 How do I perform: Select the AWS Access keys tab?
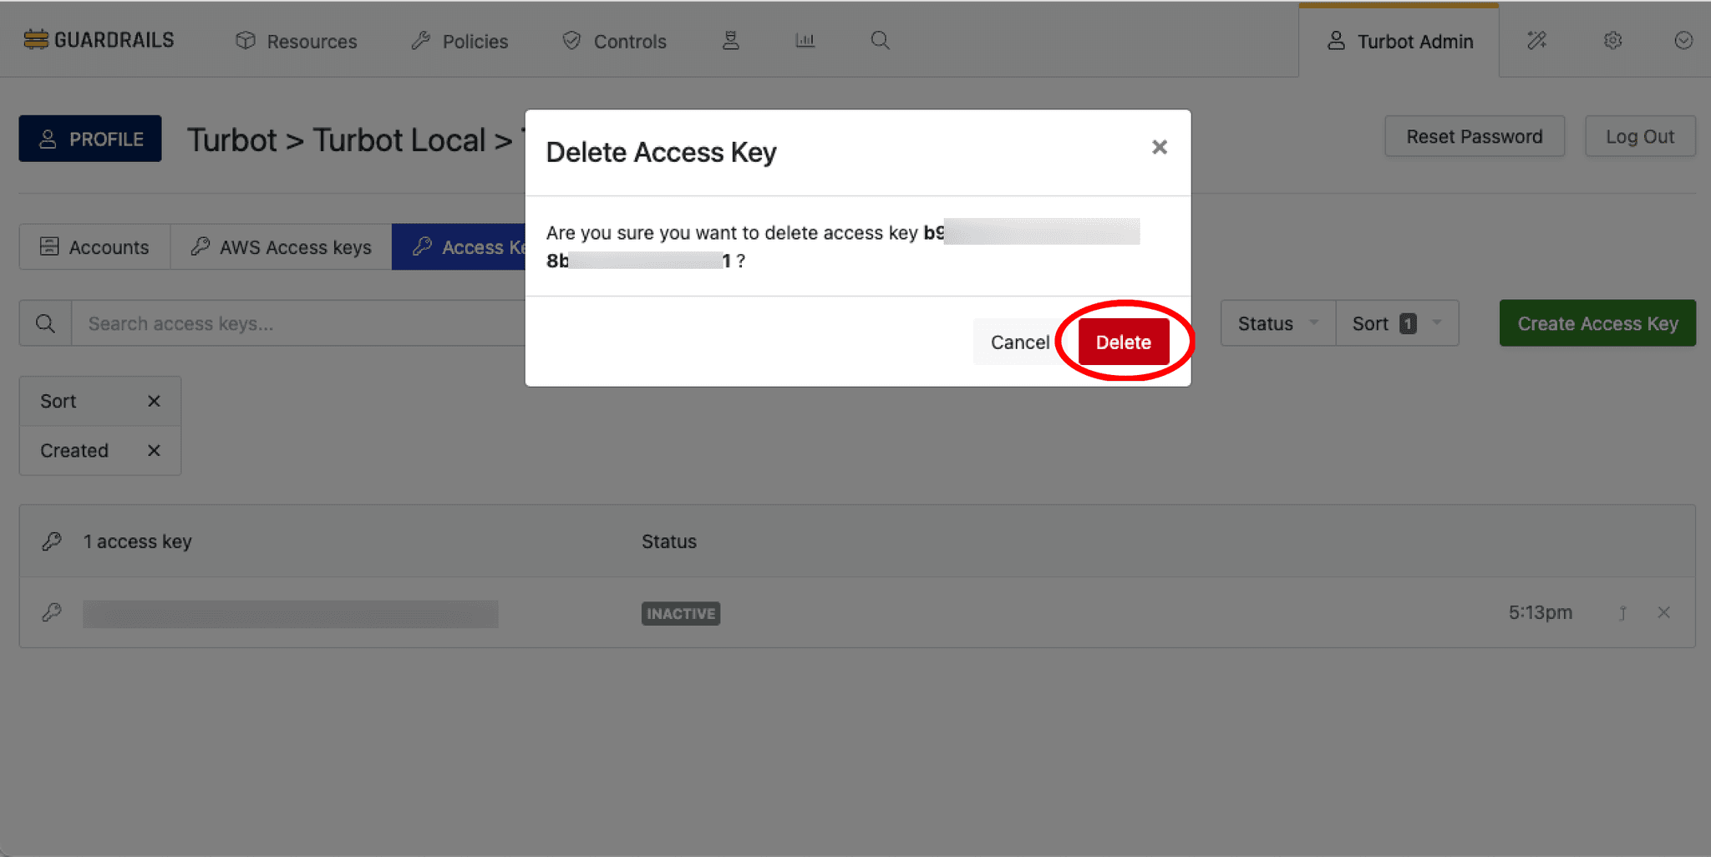[281, 246]
